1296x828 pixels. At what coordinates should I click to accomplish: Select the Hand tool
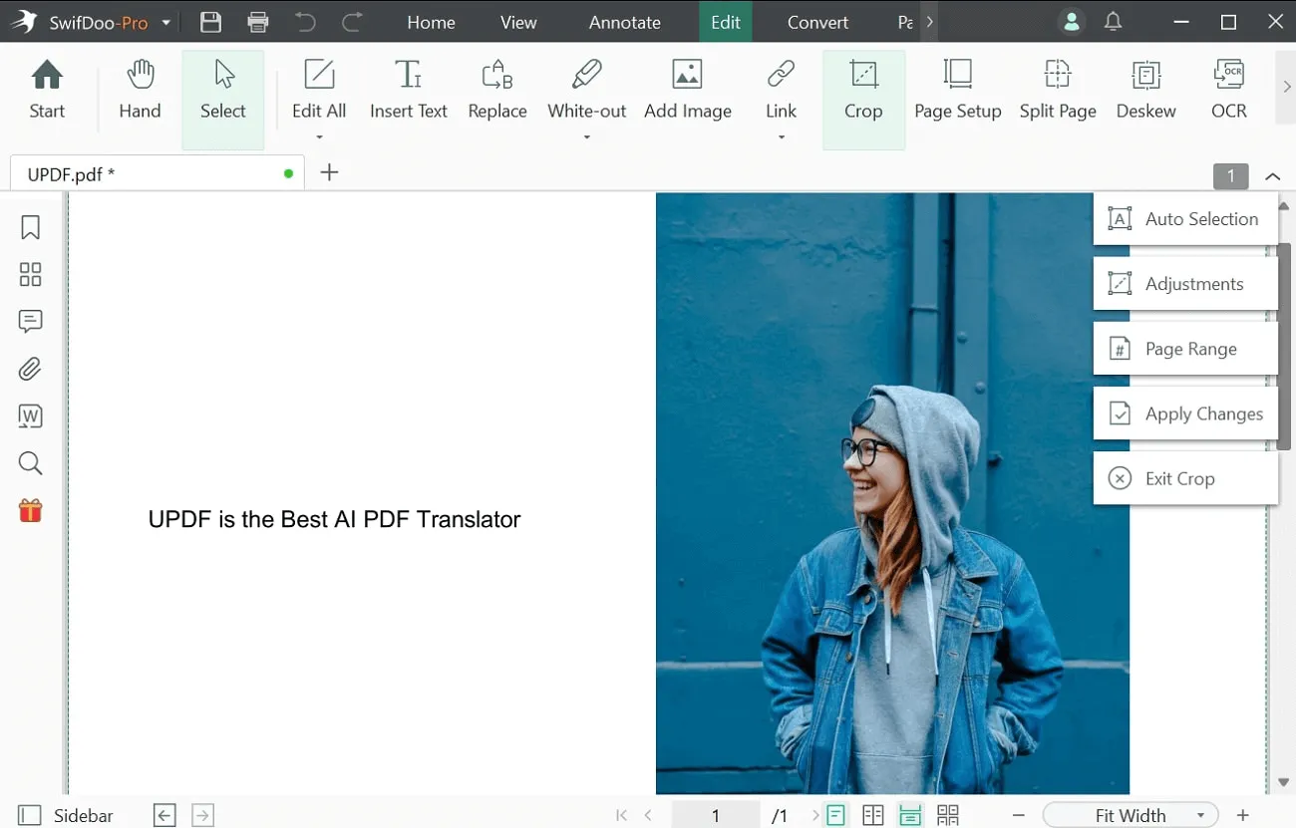(140, 90)
